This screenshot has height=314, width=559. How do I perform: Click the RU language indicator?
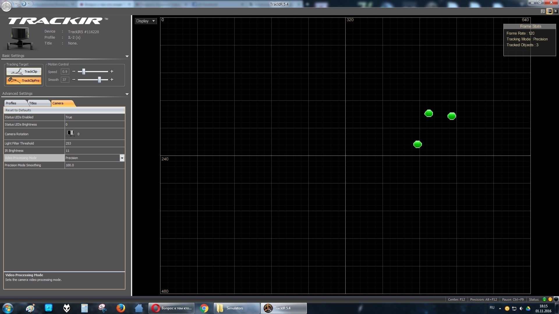point(492,308)
